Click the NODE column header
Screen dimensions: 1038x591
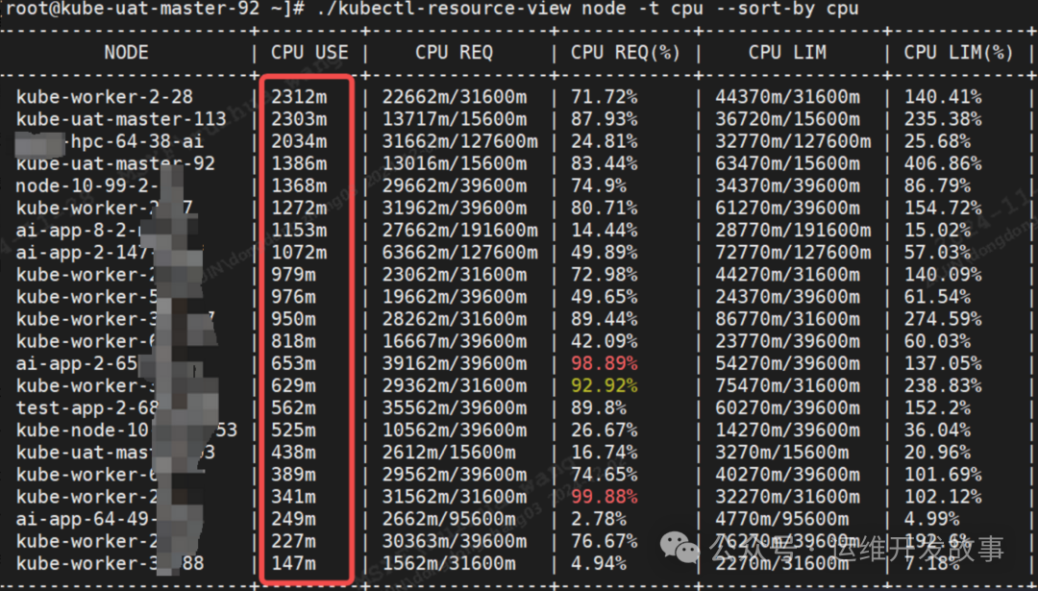[126, 53]
